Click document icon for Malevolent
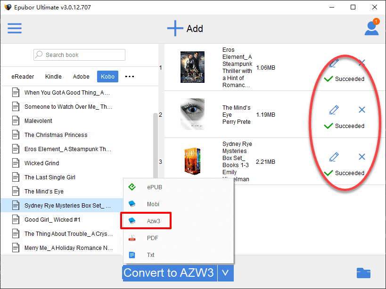386x289 pixels. pos(16,120)
